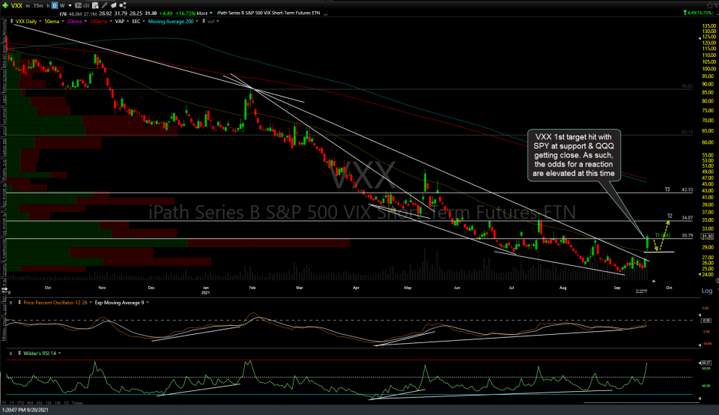Click the current price tag 31.30 on axis
The height and width of the screenshot is (415, 719).
[707, 237]
